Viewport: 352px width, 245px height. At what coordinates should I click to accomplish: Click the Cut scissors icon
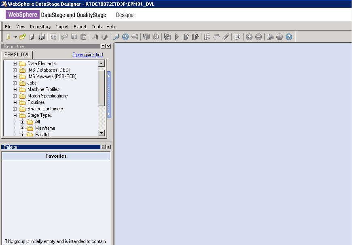(65, 36)
